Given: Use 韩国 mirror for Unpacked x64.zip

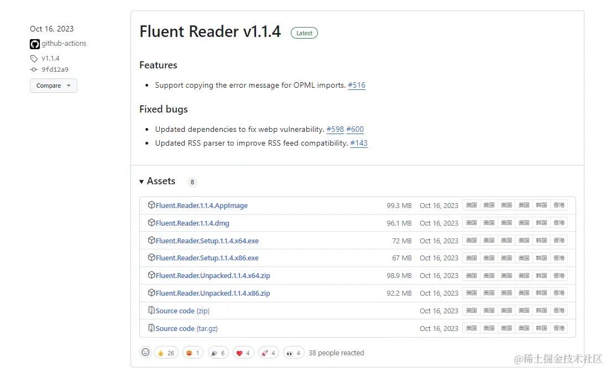Looking at the screenshot, I should pyautogui.click(x=541, y=275).
